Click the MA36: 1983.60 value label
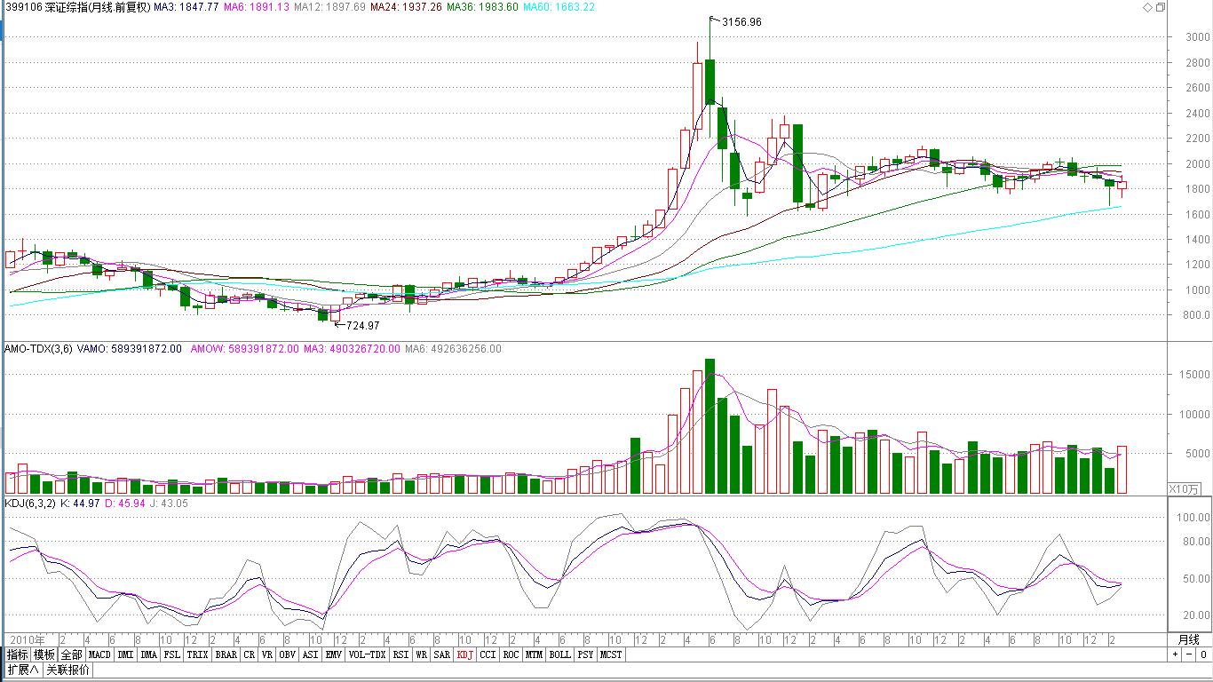This screenshot has width=1213, height=682. point(482,7)
